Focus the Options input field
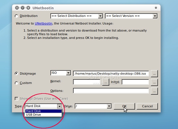This screenshot has height=129, width=178. 111,91
